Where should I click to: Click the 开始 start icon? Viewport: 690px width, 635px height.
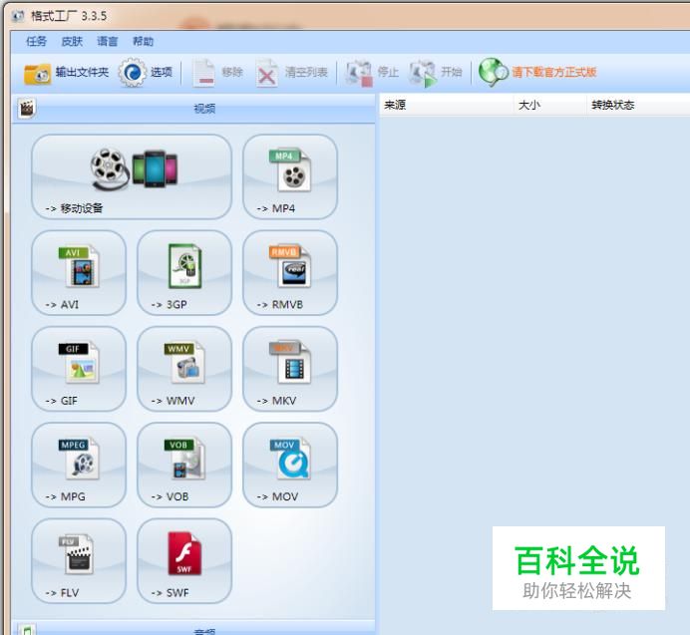click(x=423, y=73)
